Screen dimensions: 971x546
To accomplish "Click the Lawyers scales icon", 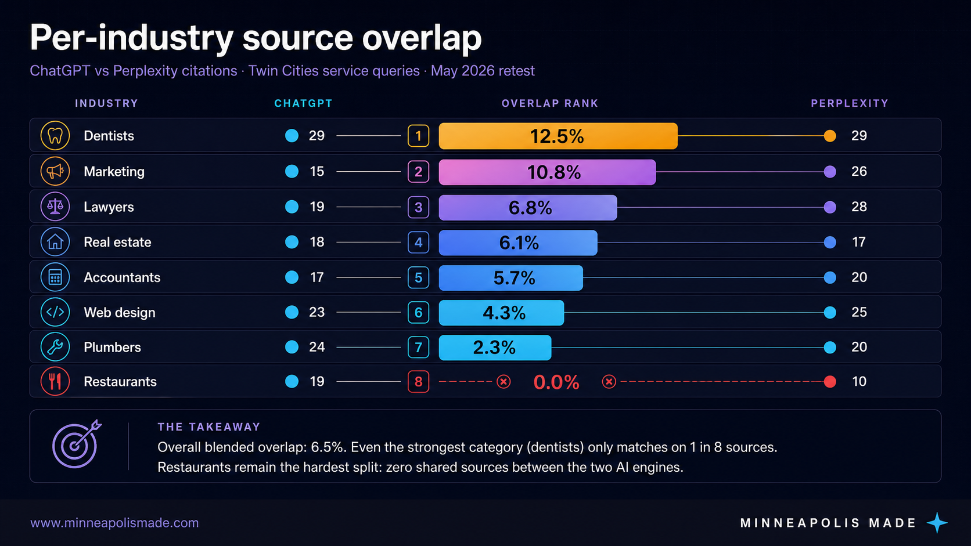I will (55, 207).
